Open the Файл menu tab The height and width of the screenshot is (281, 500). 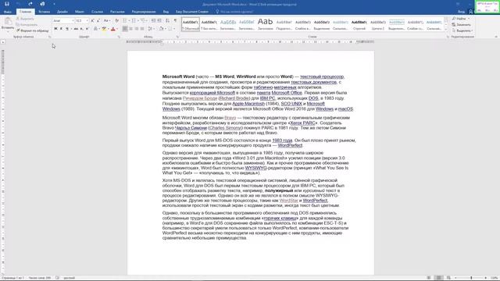pyautogui.click(x=8, y=12)
